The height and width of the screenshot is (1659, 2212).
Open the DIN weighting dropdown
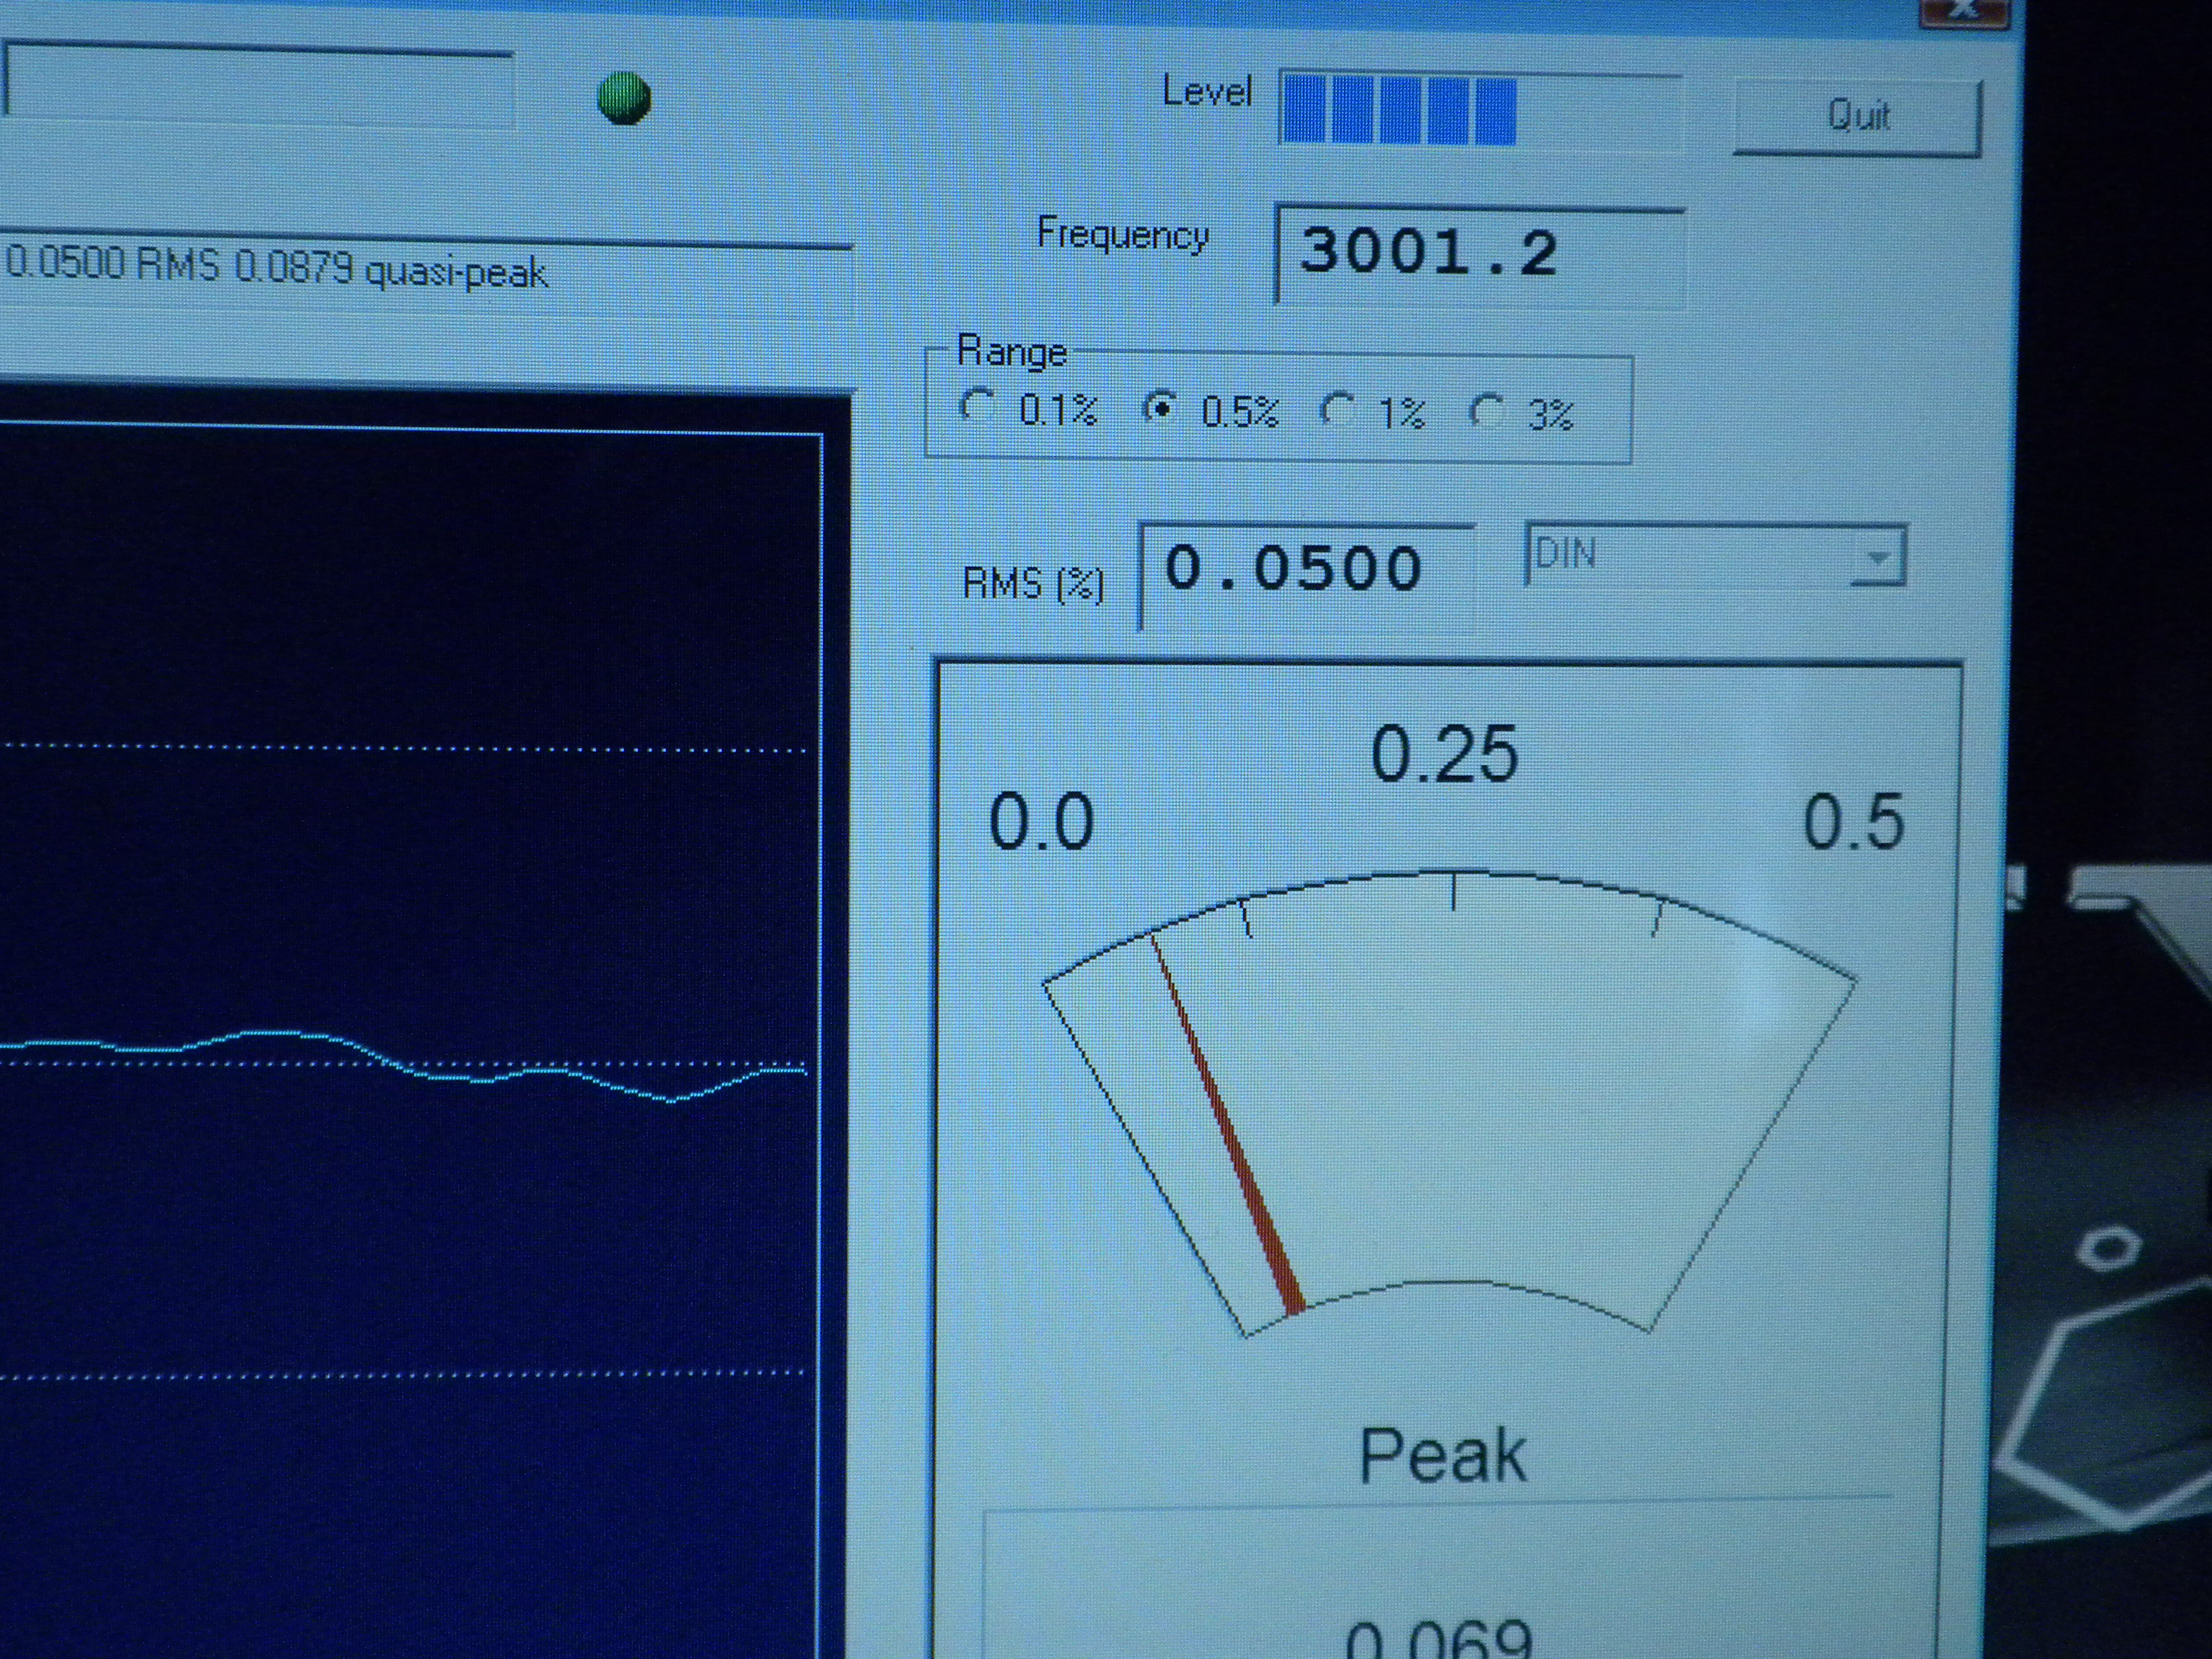pos(1690,555)
